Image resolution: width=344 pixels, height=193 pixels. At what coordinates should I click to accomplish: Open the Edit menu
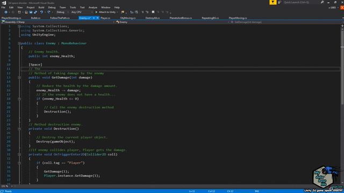(11, 8)
